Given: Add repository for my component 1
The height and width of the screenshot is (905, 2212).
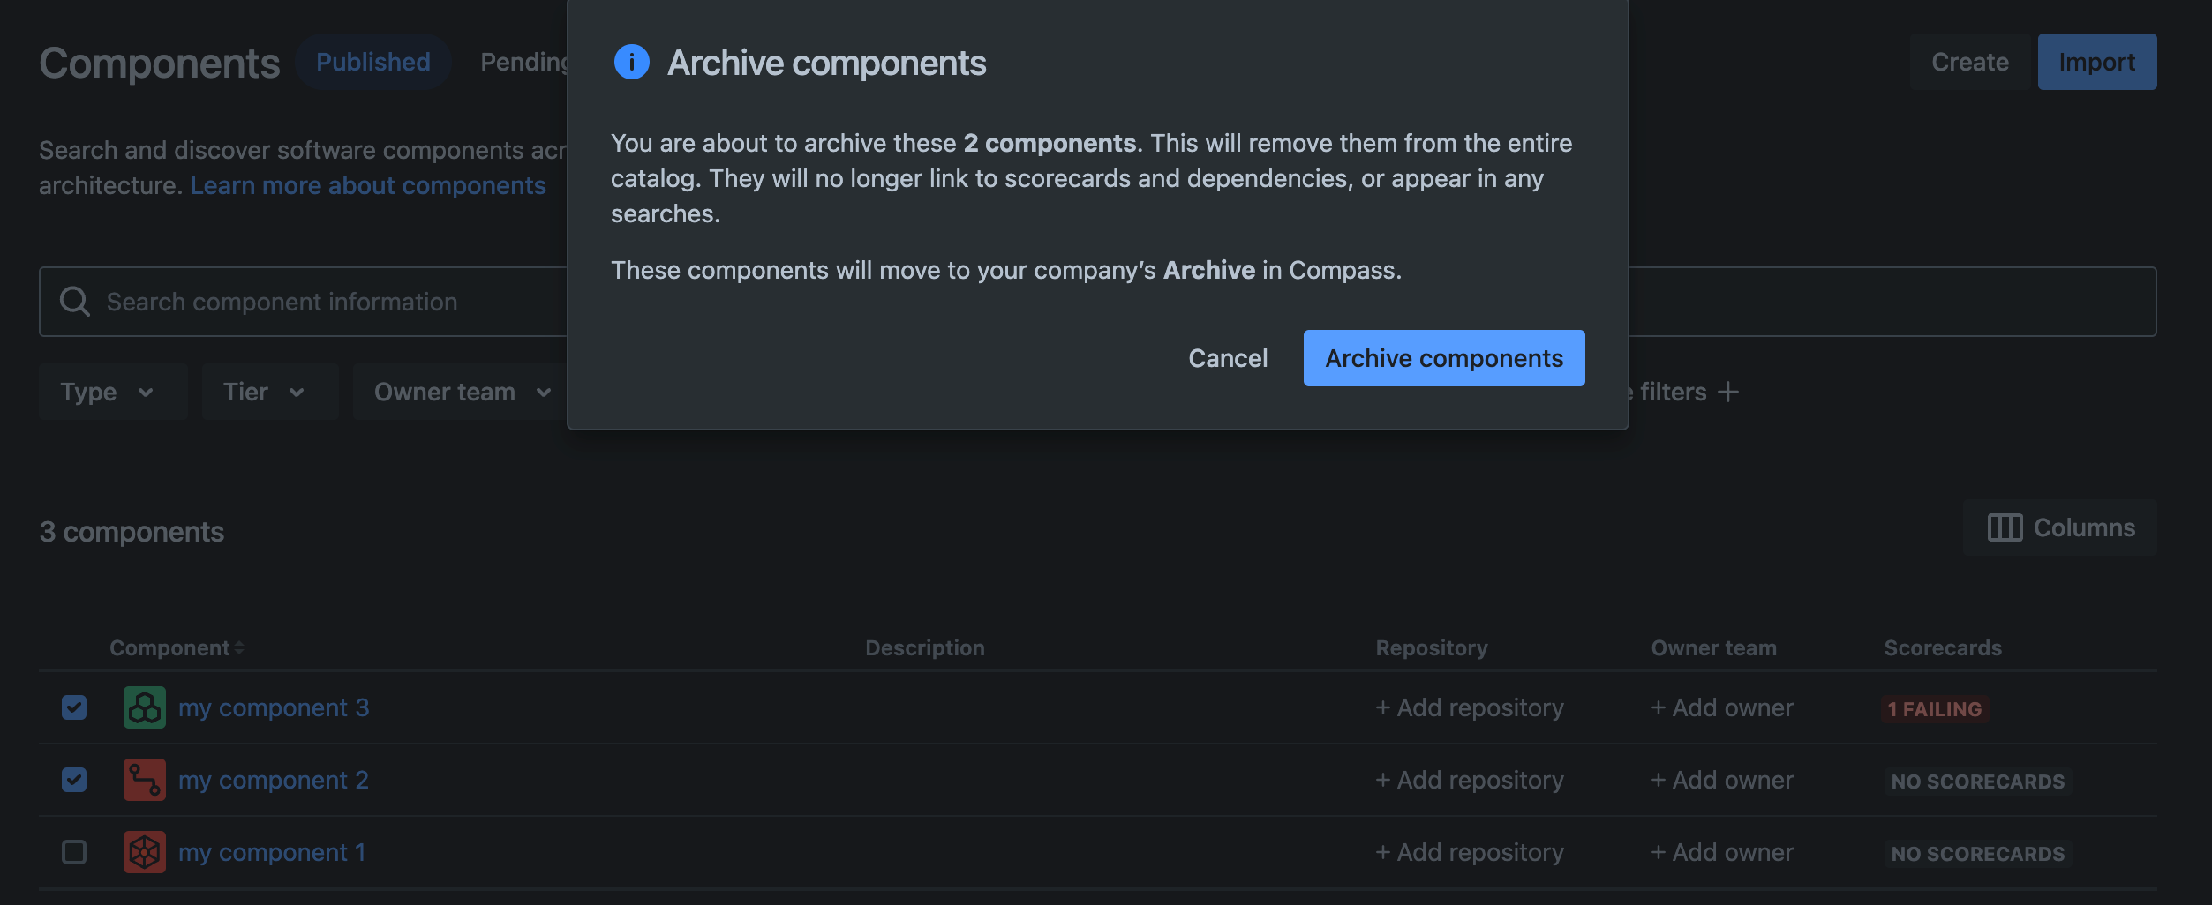Looking at the screenshot, I should tap(1470, 852).
